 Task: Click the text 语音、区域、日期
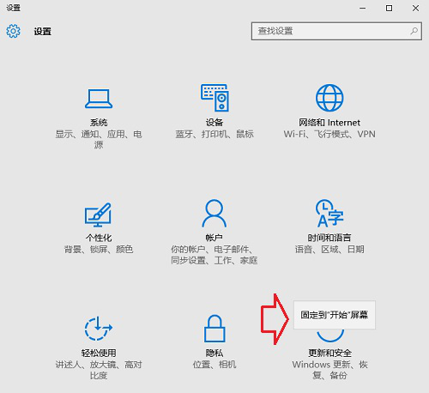tap(329, 250)
